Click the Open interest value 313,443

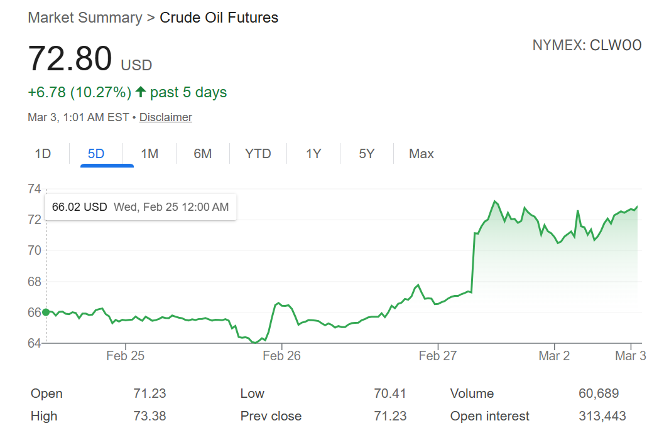tap(602, 416)
